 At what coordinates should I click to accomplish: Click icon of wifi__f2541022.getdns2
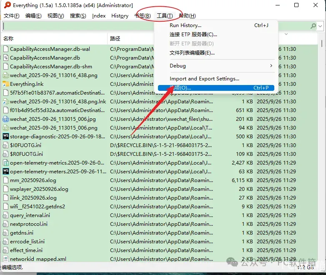tap(6, 206)
